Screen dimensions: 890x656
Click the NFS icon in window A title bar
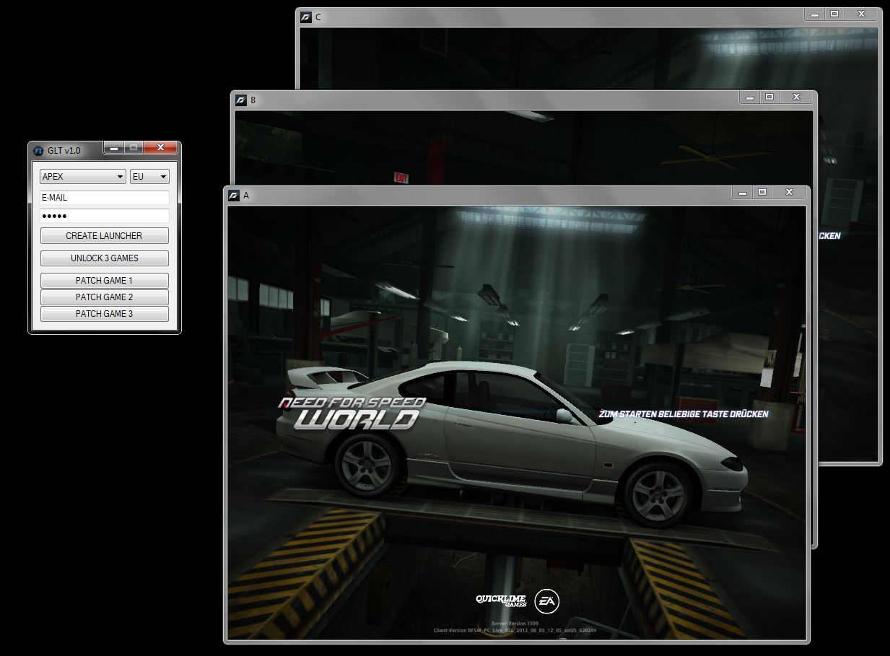[235, 196]
